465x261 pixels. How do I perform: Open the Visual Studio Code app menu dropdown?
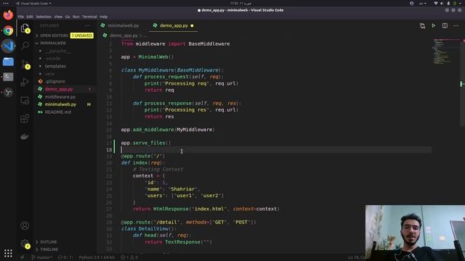pyautogui.click(x=33, y=3)
